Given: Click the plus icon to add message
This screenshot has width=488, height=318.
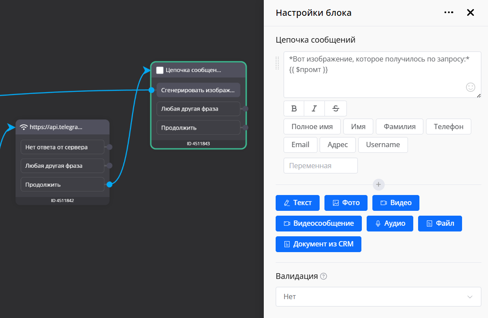Looking at the screenshot, I should pyautogui.click(x=379, y=184).
